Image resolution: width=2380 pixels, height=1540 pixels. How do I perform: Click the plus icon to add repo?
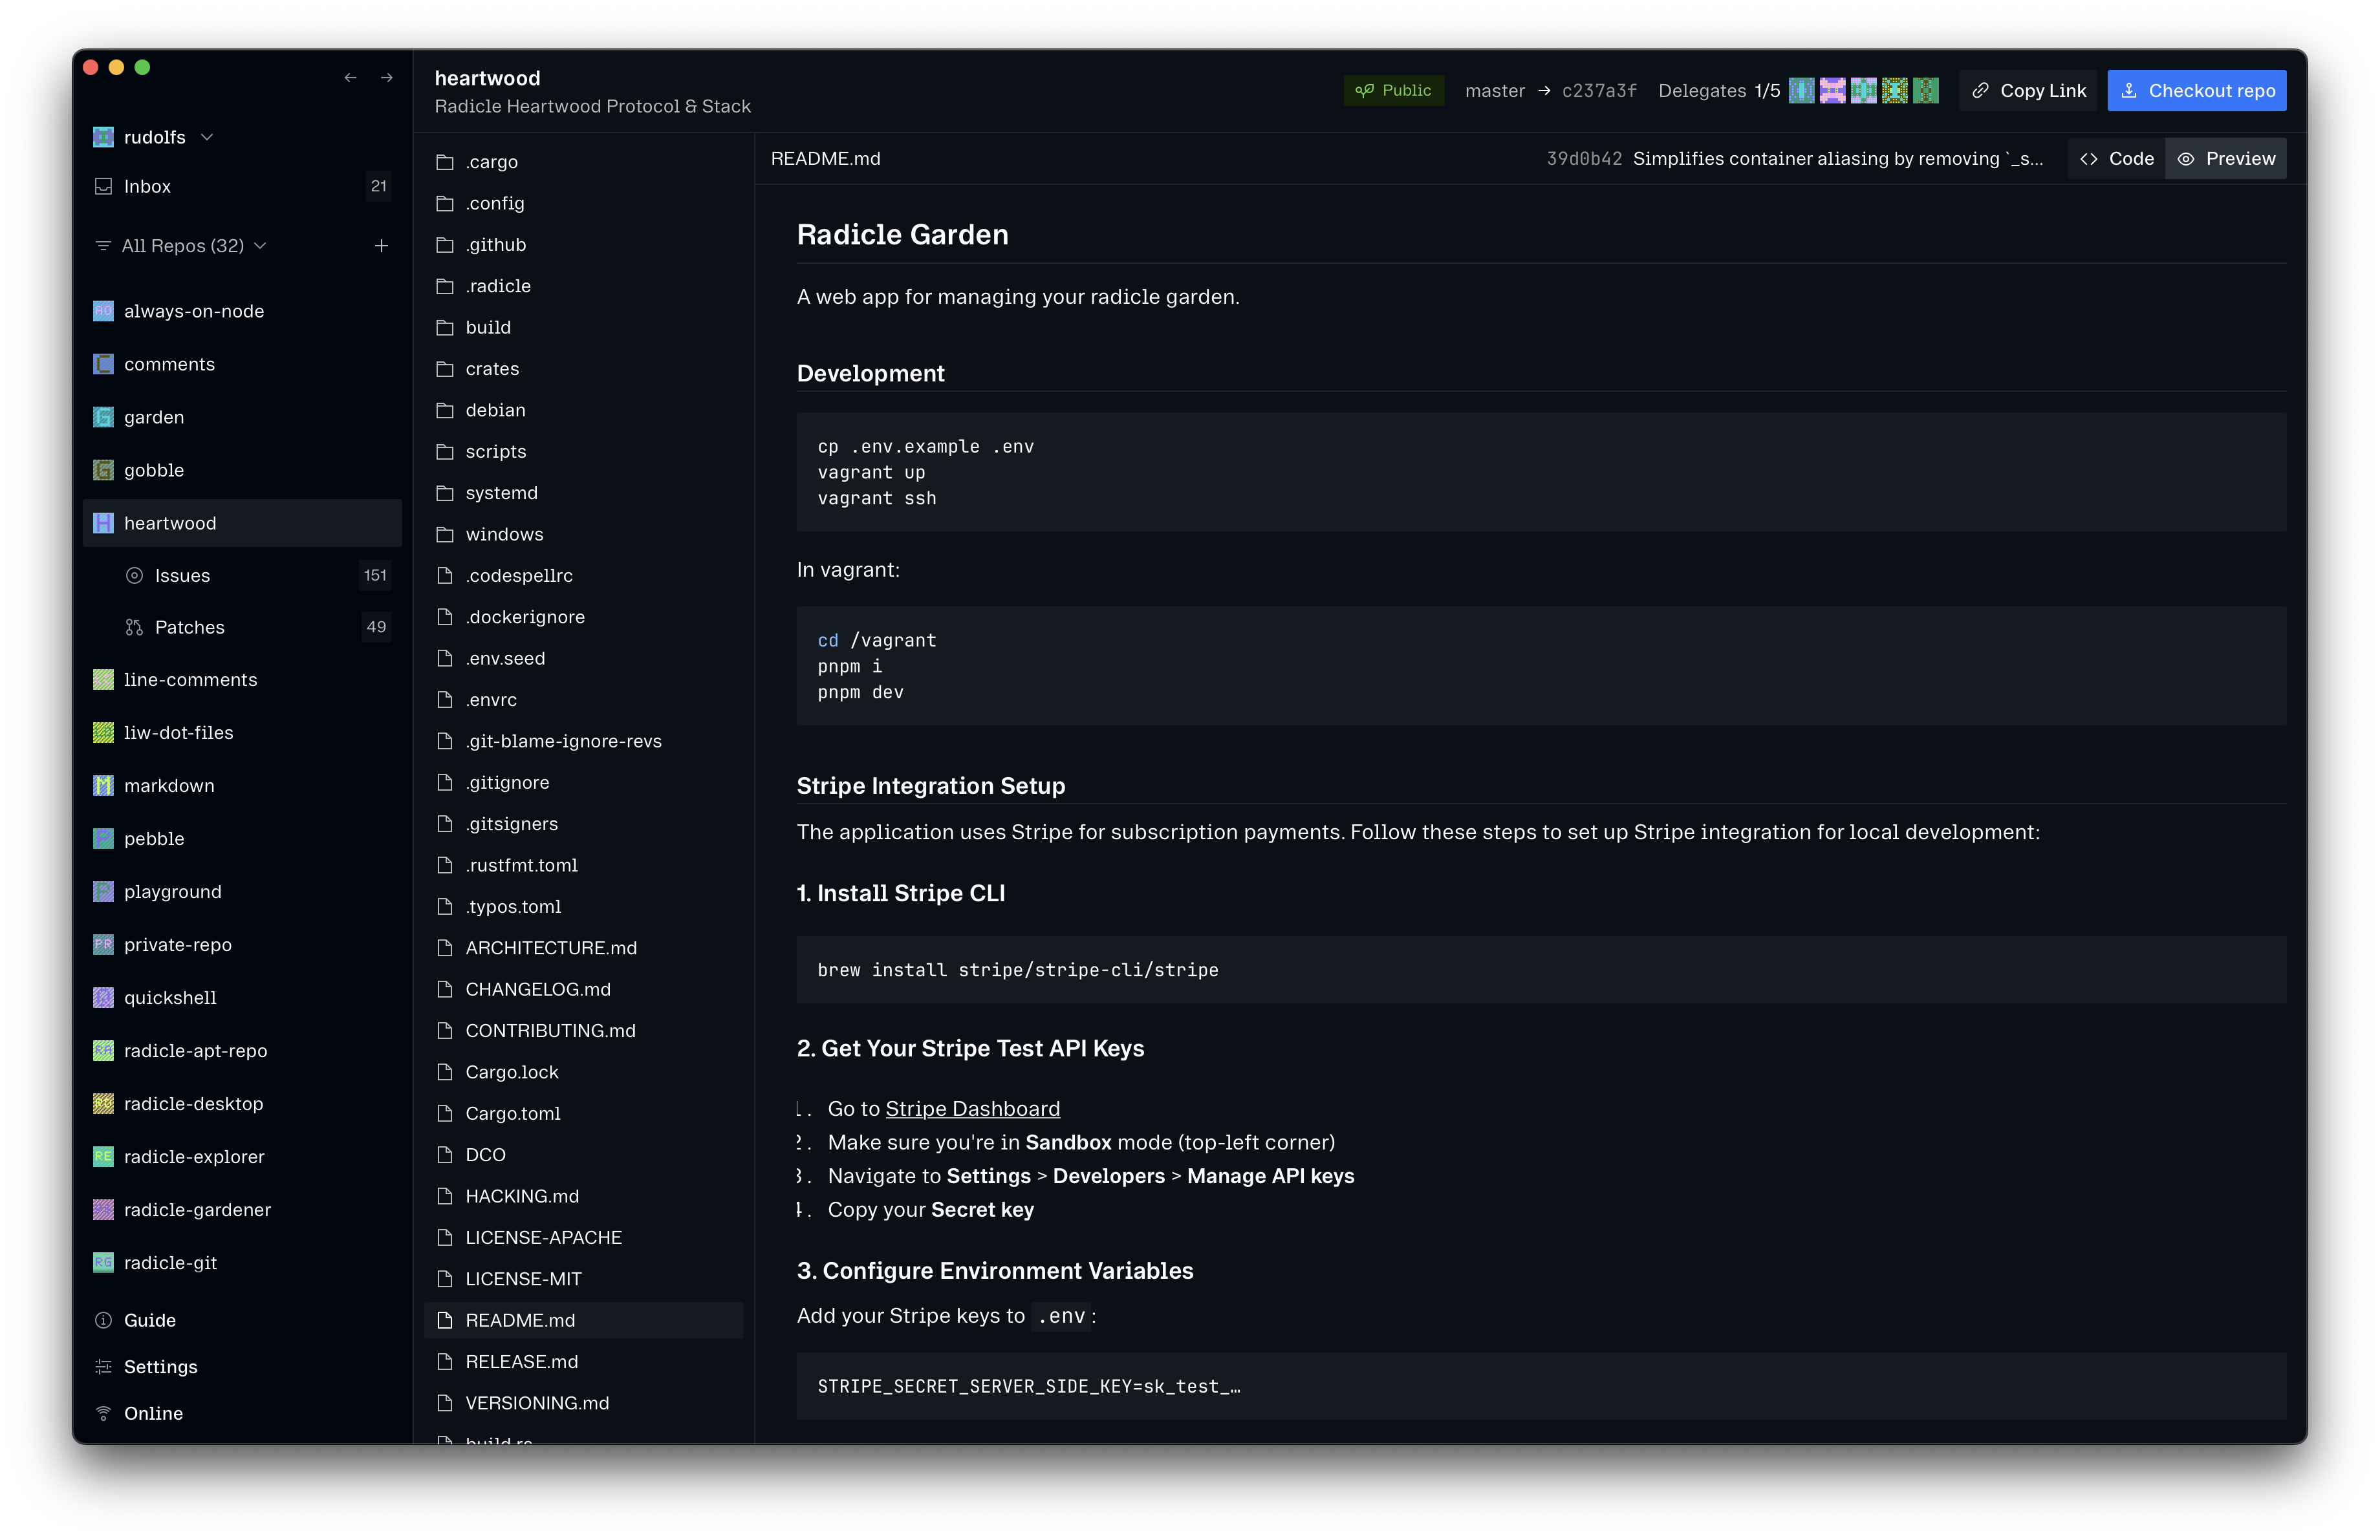click(x=381, y=246)
